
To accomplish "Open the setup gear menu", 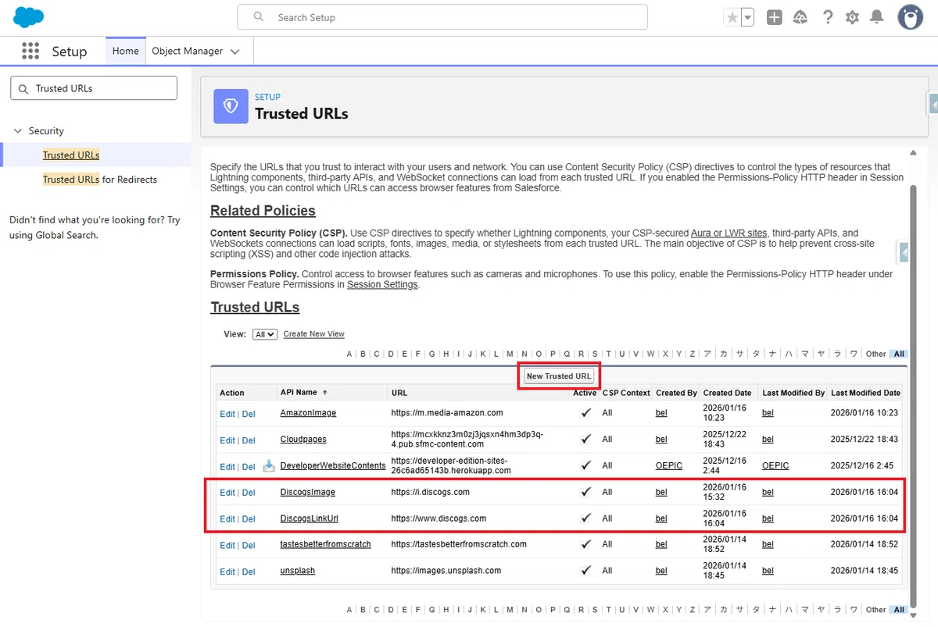I will pos(852,17).
